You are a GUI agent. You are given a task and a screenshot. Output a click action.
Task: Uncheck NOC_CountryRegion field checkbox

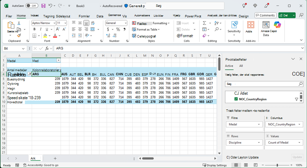click(236, 99)
